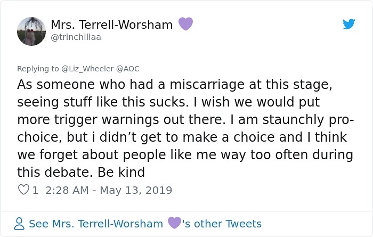
Task: Click purple heart emoji in footer link
Action: [x=174, y=223]
